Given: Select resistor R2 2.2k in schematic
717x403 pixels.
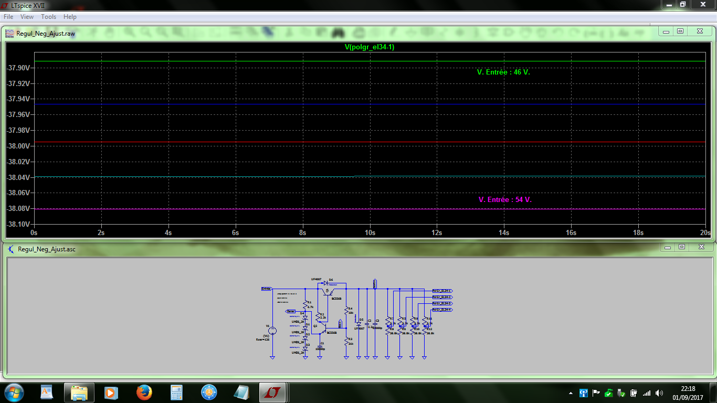Looking at the screenshot, I should pyautogui.click(x=319, y=317).
